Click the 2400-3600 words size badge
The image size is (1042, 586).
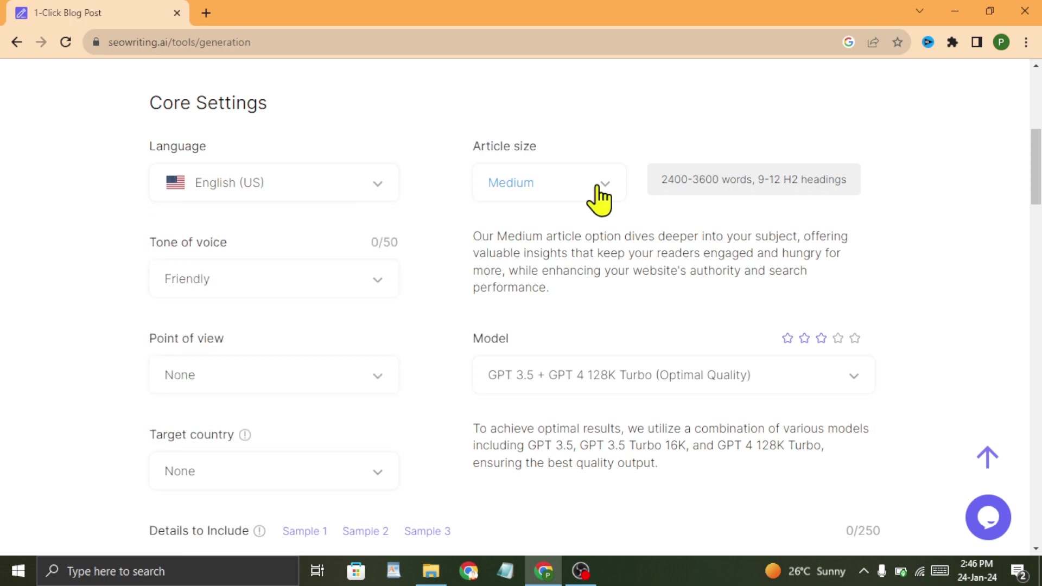coord(753,180)
